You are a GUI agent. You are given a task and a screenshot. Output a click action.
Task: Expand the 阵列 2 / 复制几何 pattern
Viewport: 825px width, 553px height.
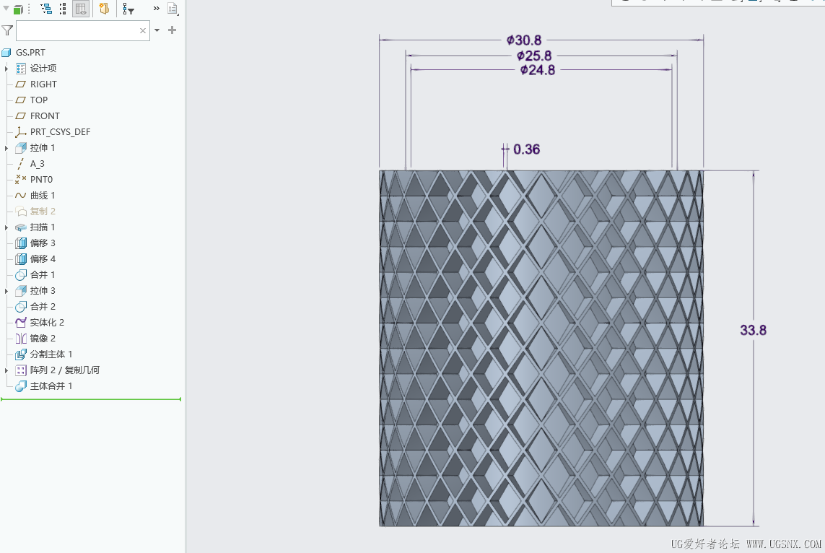(6, 370)
